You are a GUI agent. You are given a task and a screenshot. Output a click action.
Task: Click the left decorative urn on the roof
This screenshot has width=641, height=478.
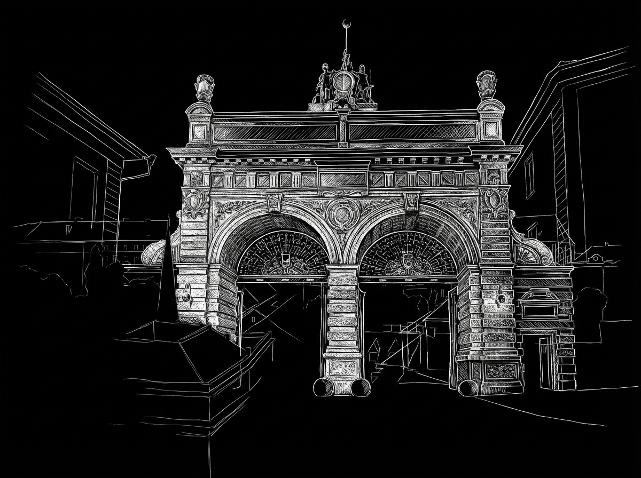click(204, 87)
